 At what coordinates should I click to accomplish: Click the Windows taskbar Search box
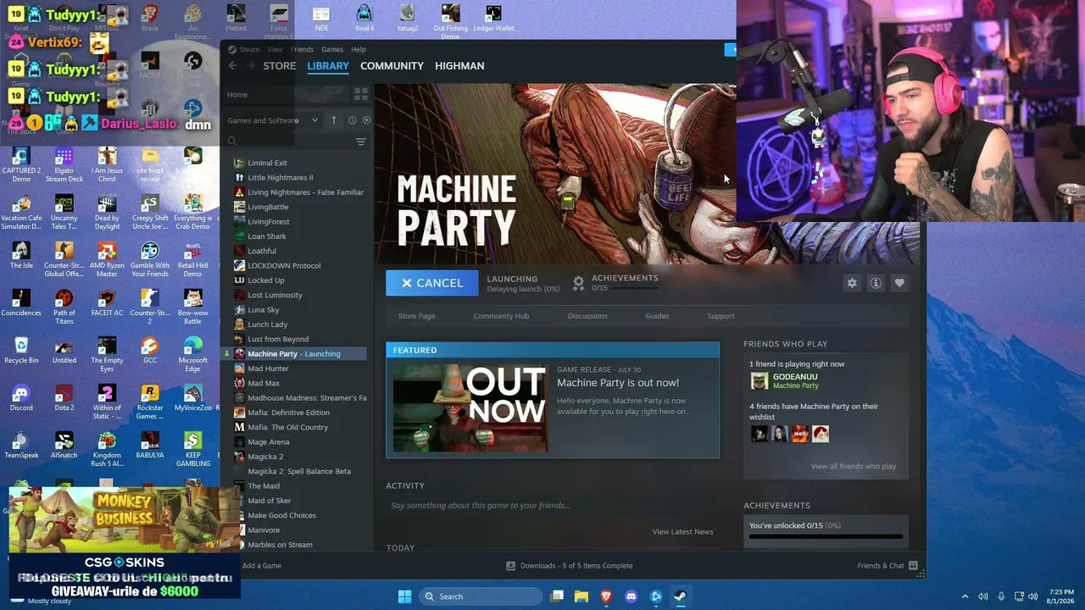coord(481,596)
